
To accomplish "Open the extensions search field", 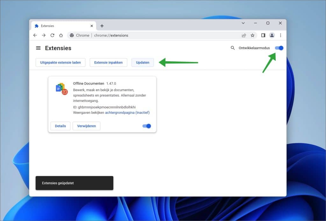I will (232, 48).
